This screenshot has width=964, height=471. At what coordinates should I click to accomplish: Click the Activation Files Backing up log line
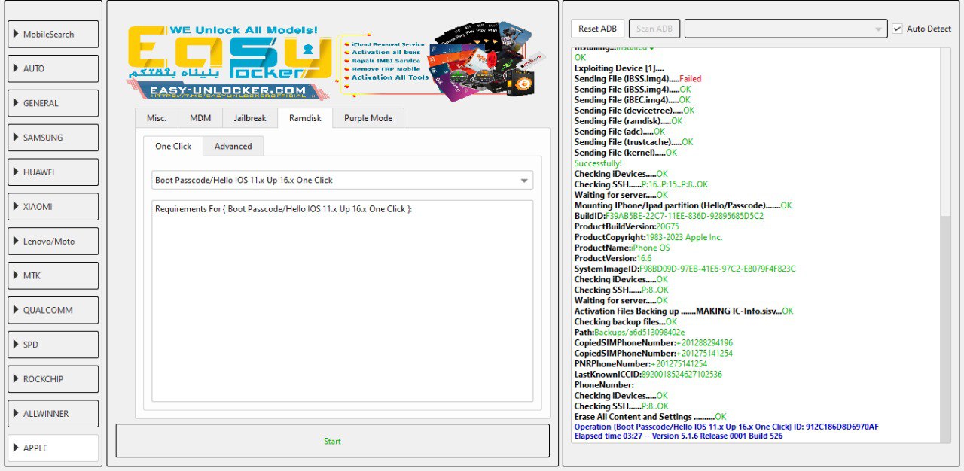[684, 311]
